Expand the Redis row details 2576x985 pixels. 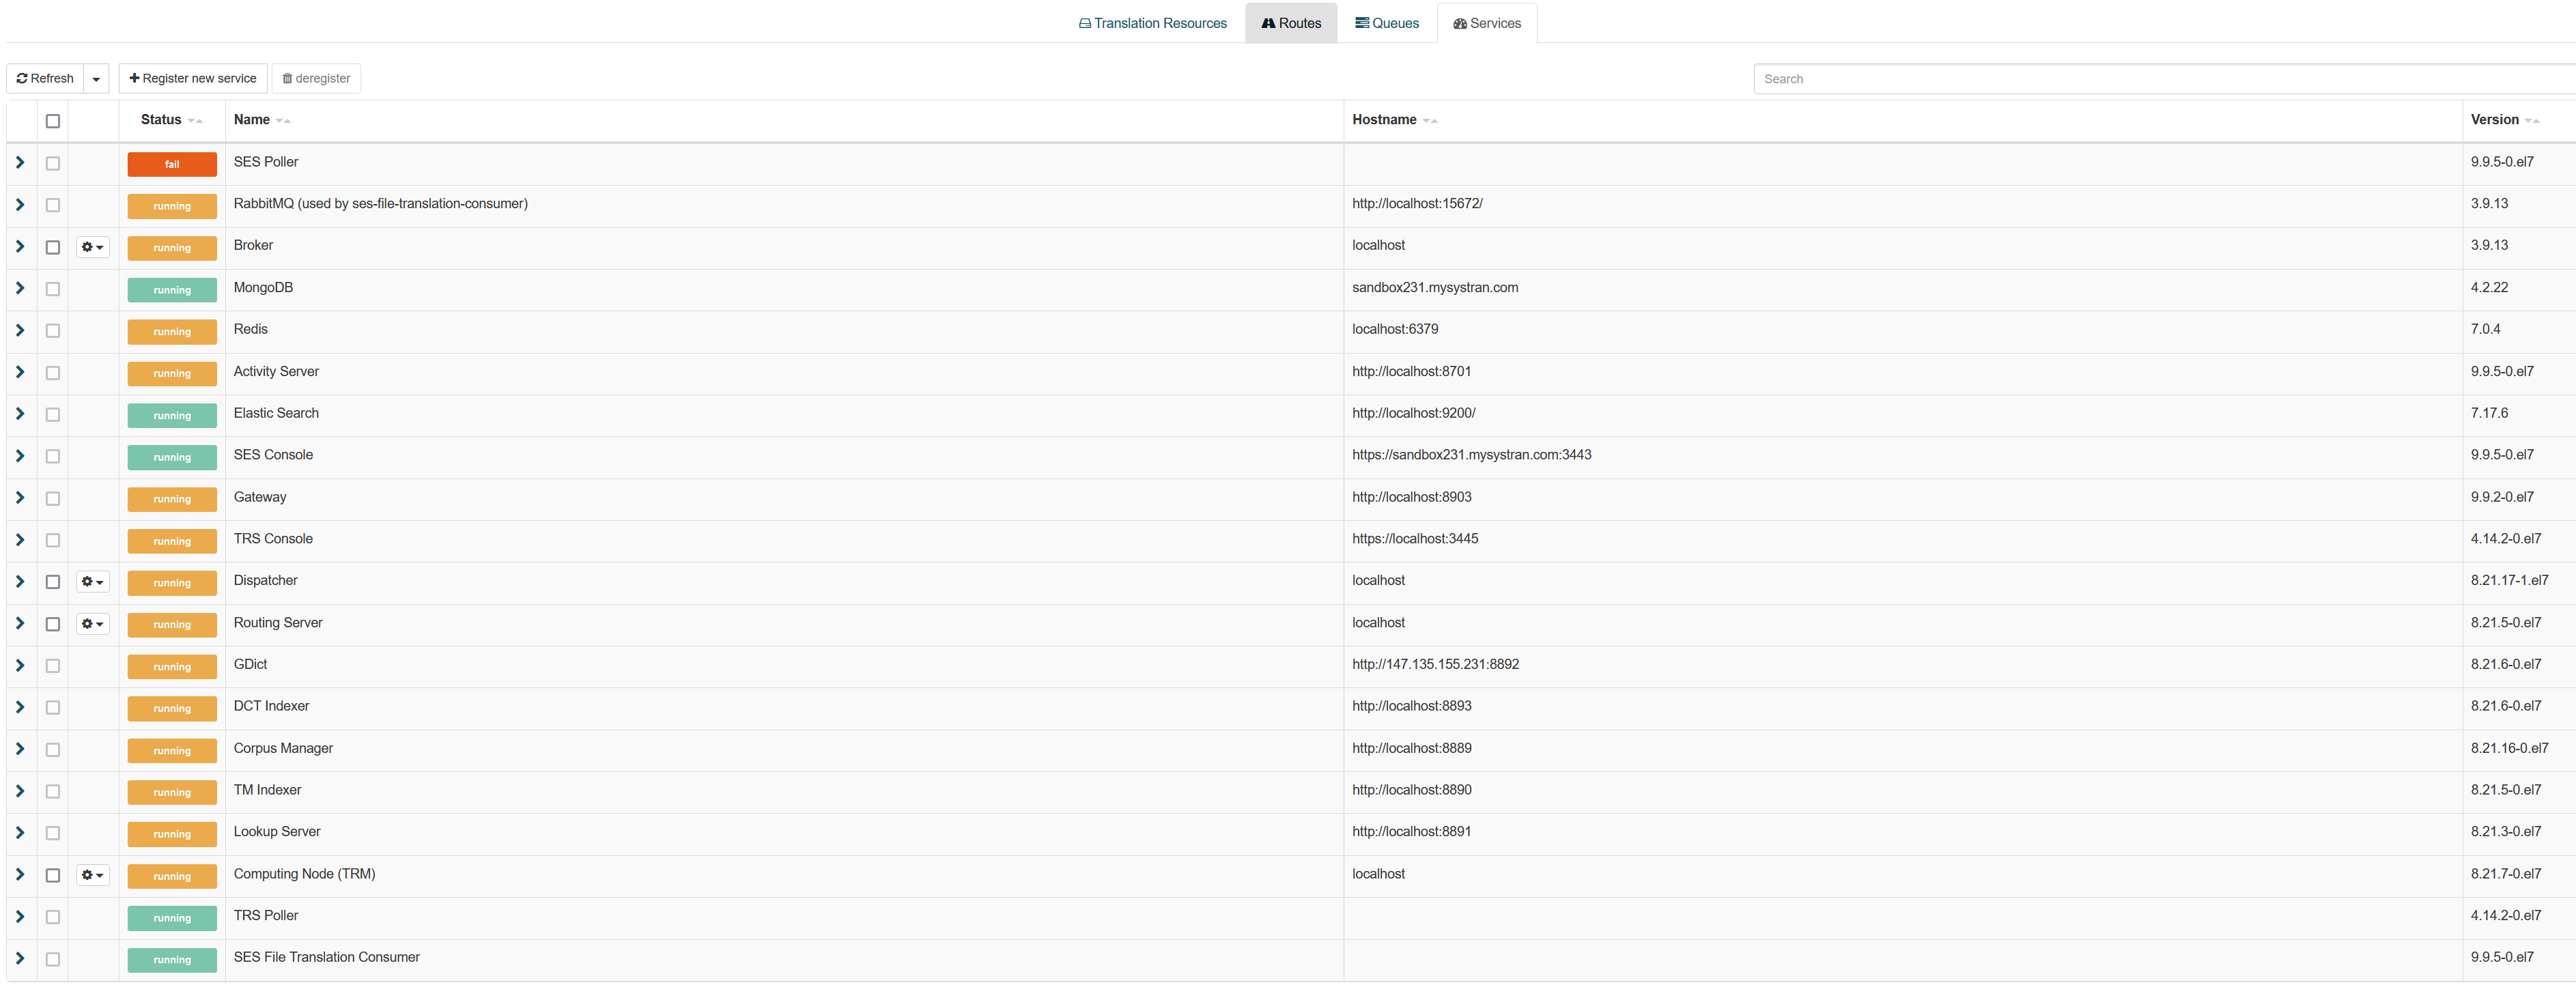pyautogui.click(x=20, y=330)
